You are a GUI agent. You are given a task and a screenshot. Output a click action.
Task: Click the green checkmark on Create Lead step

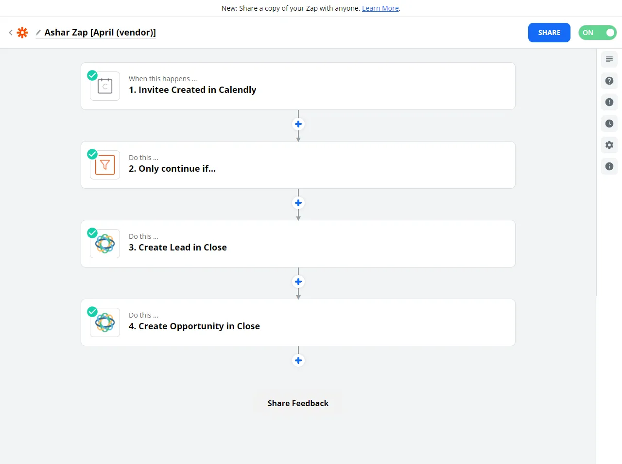click(92, 233)
